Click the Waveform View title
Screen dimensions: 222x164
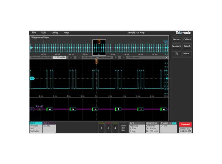point(40,38)
